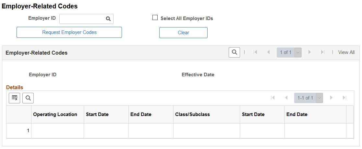This screenshot has height=149, width=362.
Task: Click the Employer ID lookup magnifier icon
Action: (x=108, y=19)
